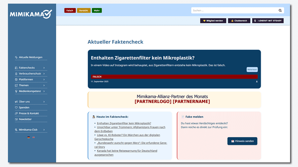Click Logout mit Steady button
Image resolution: width=298 pixels, height=167 pixels.
[x=268, y=21]
